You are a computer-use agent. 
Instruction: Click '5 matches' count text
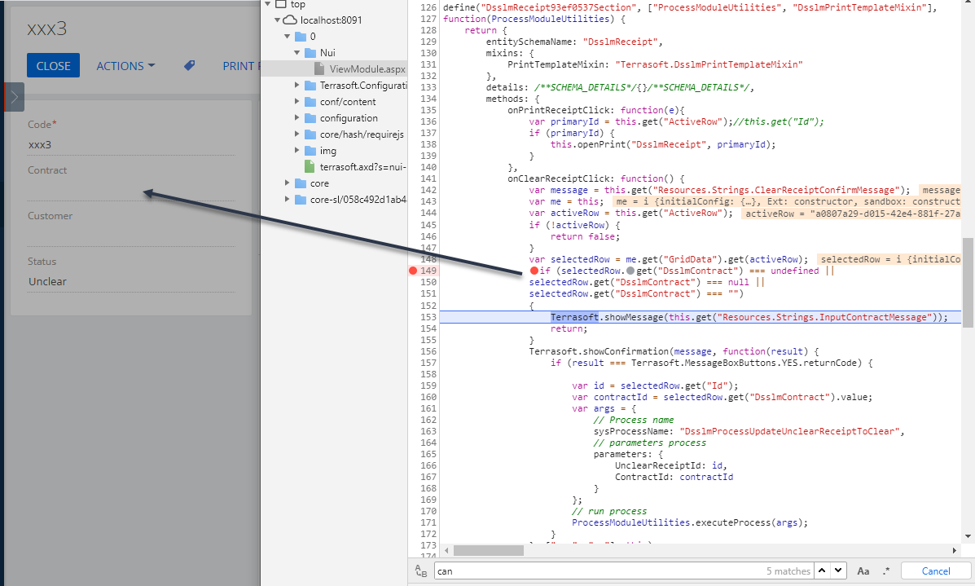coord(788,571)
